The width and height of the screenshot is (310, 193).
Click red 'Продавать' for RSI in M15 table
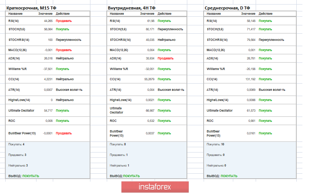click(64, 21)
